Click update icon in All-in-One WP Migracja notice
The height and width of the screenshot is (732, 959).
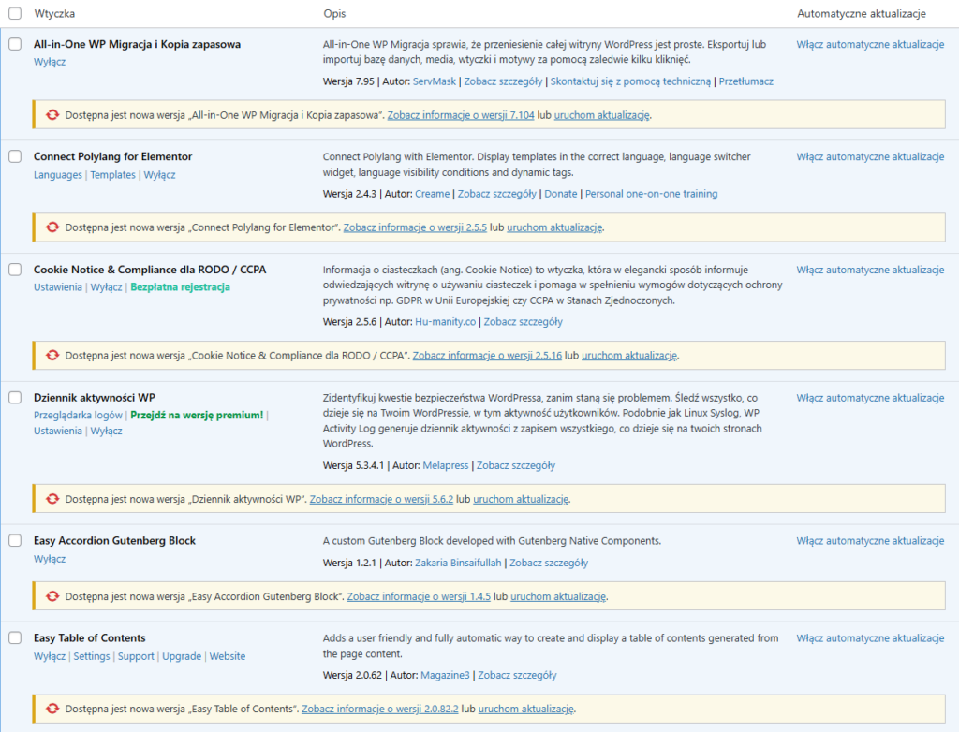pyautogui.click(x=52, y=114)
